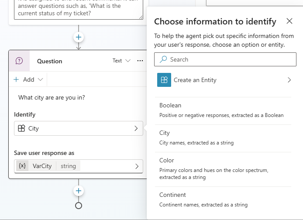The height and width of the screenshot is (220, 303).
Task: Click the entity icon beside City
Action: click(x=21, y=128)
